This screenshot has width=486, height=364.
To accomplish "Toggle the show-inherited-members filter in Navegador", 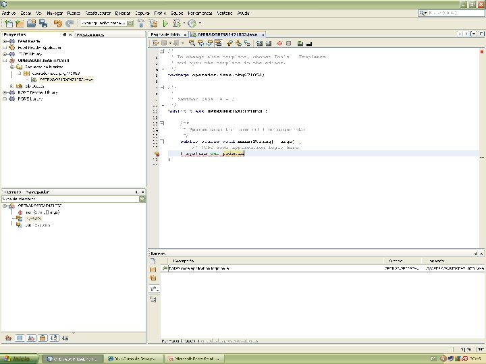I will point(8,338).
